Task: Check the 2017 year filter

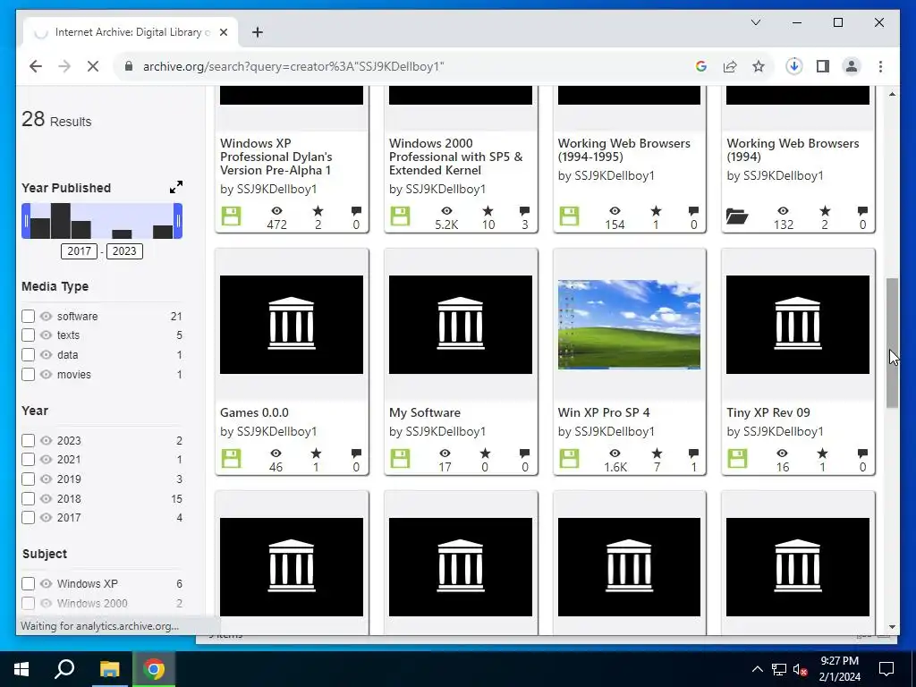Action: (28, 518)
